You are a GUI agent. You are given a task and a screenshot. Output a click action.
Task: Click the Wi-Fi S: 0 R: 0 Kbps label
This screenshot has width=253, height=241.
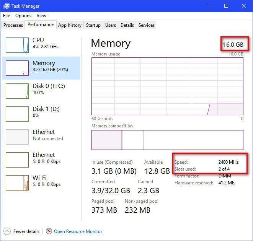point(46,181)
